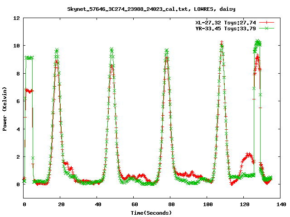Screen dimensions: 290x217
Task: Click y-axis tick label 10
Action: [16, 46]
